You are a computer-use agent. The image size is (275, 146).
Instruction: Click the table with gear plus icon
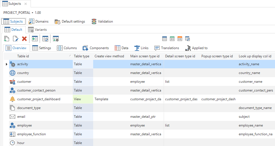[x=56, y=39]
